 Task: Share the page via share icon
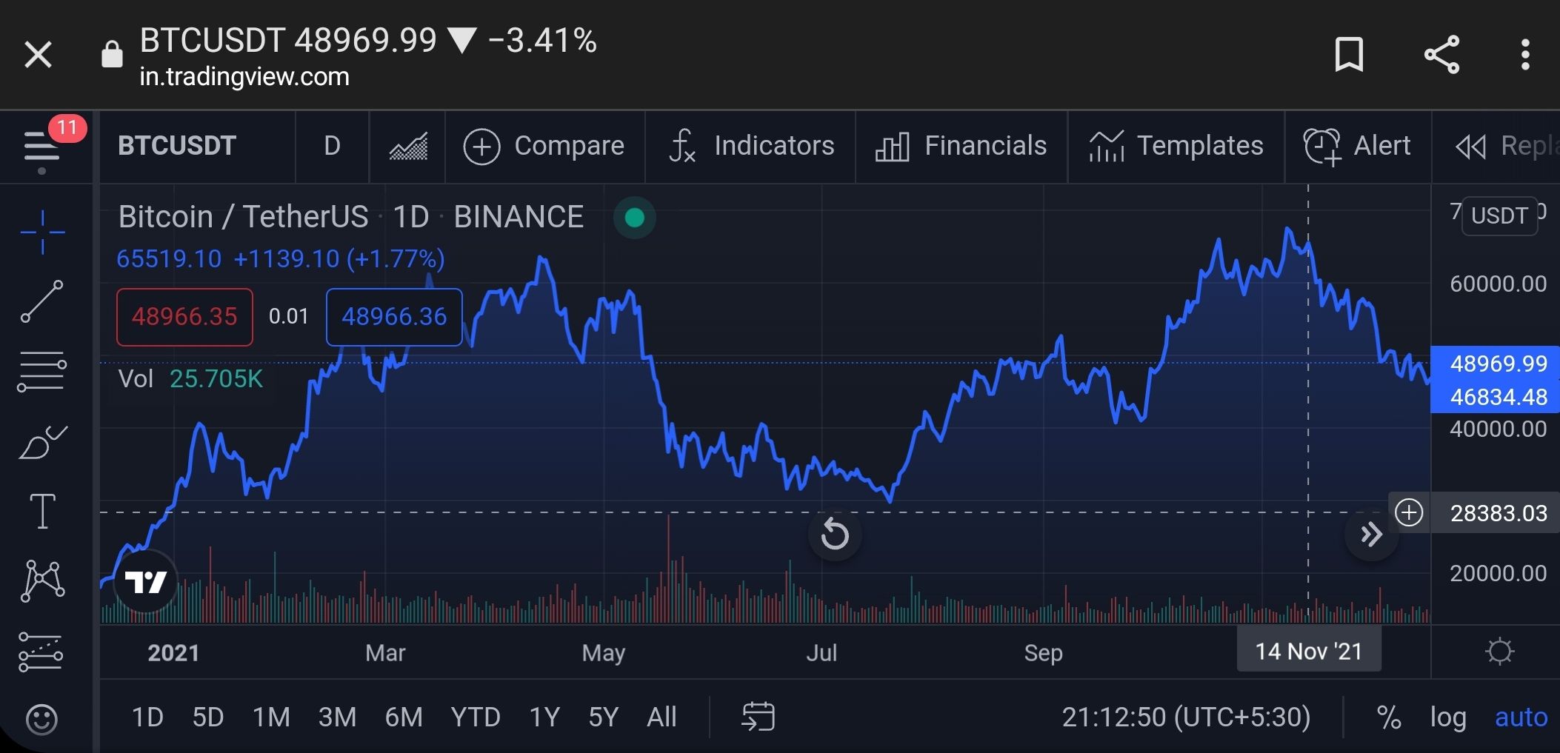[x=1441, y=55]
